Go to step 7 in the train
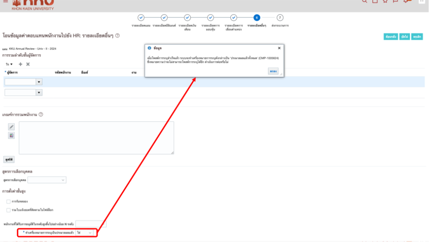 pos(280,18)
